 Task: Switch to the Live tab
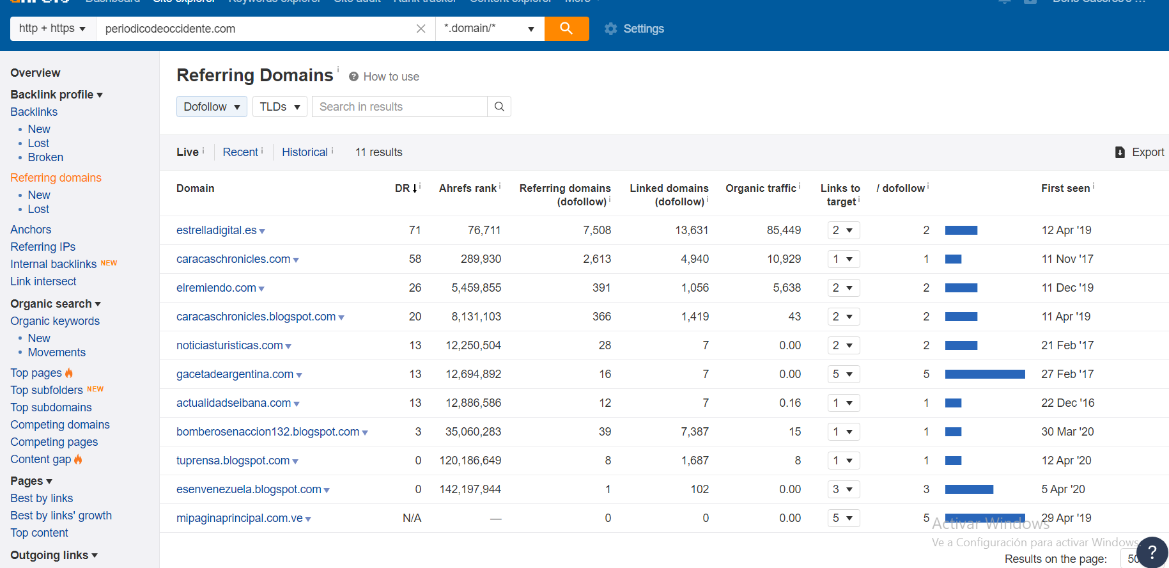coord(187,152)
